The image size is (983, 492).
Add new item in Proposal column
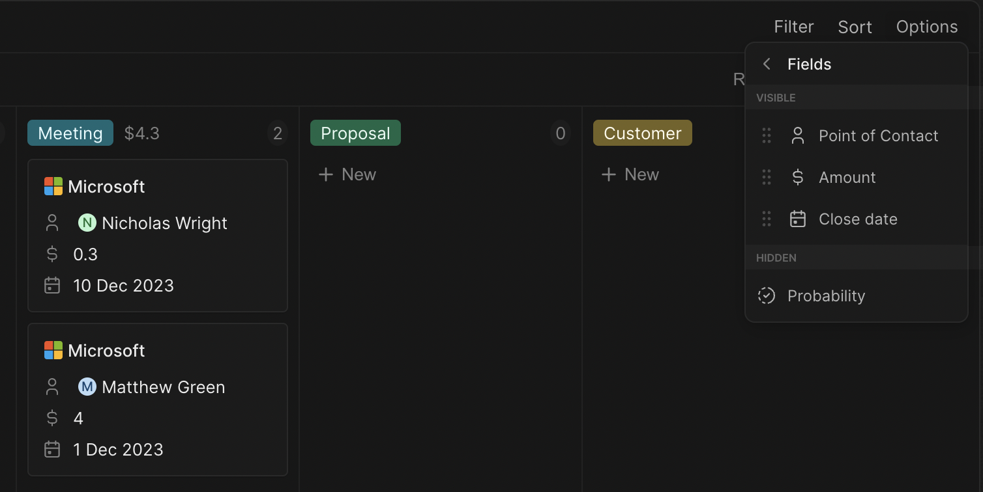[347, 174]
